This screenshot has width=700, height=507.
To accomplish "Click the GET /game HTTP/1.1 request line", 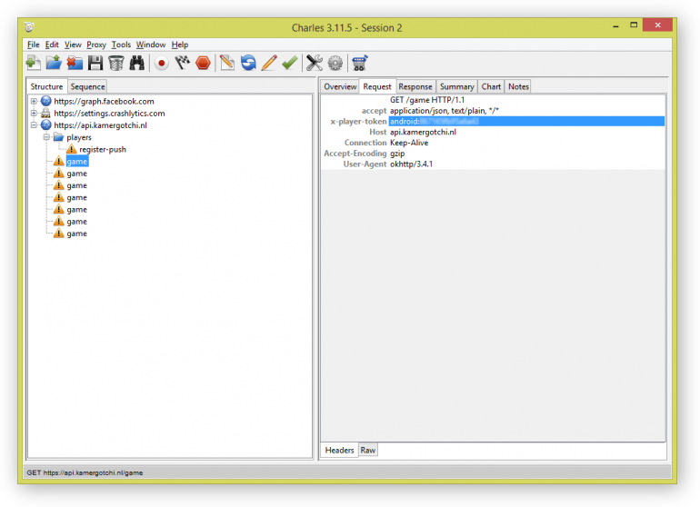I will 427,100.
